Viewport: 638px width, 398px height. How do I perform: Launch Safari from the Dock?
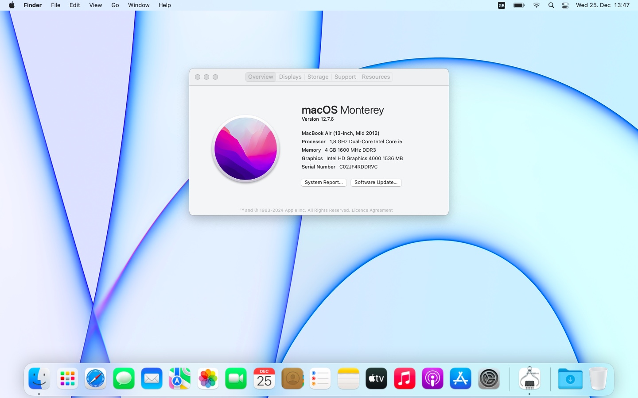click(95, 379)
